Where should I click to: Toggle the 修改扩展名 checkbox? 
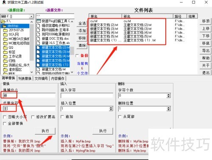click(33, 117)
